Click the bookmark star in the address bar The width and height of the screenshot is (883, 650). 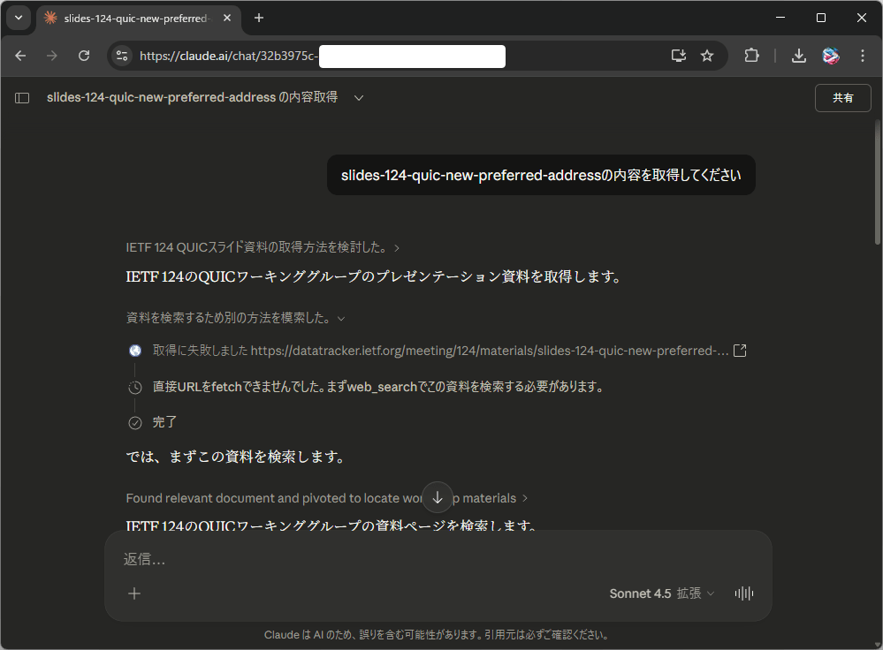click(x=706, y=55)
